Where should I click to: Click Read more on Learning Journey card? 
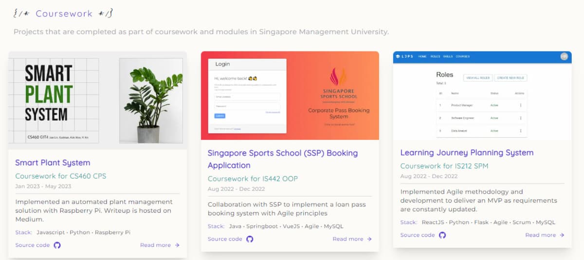click(x=540, y=235)
